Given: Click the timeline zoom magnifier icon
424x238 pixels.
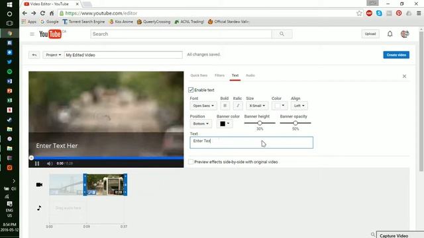Looking at the screenshot, I should [x=373, y=235].
